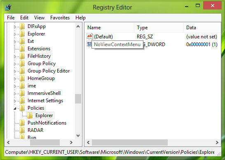Click right arrow of values pane horizontal scrollbar
Image resolution: width=225 pixels, height=160 pixels.
217,143
